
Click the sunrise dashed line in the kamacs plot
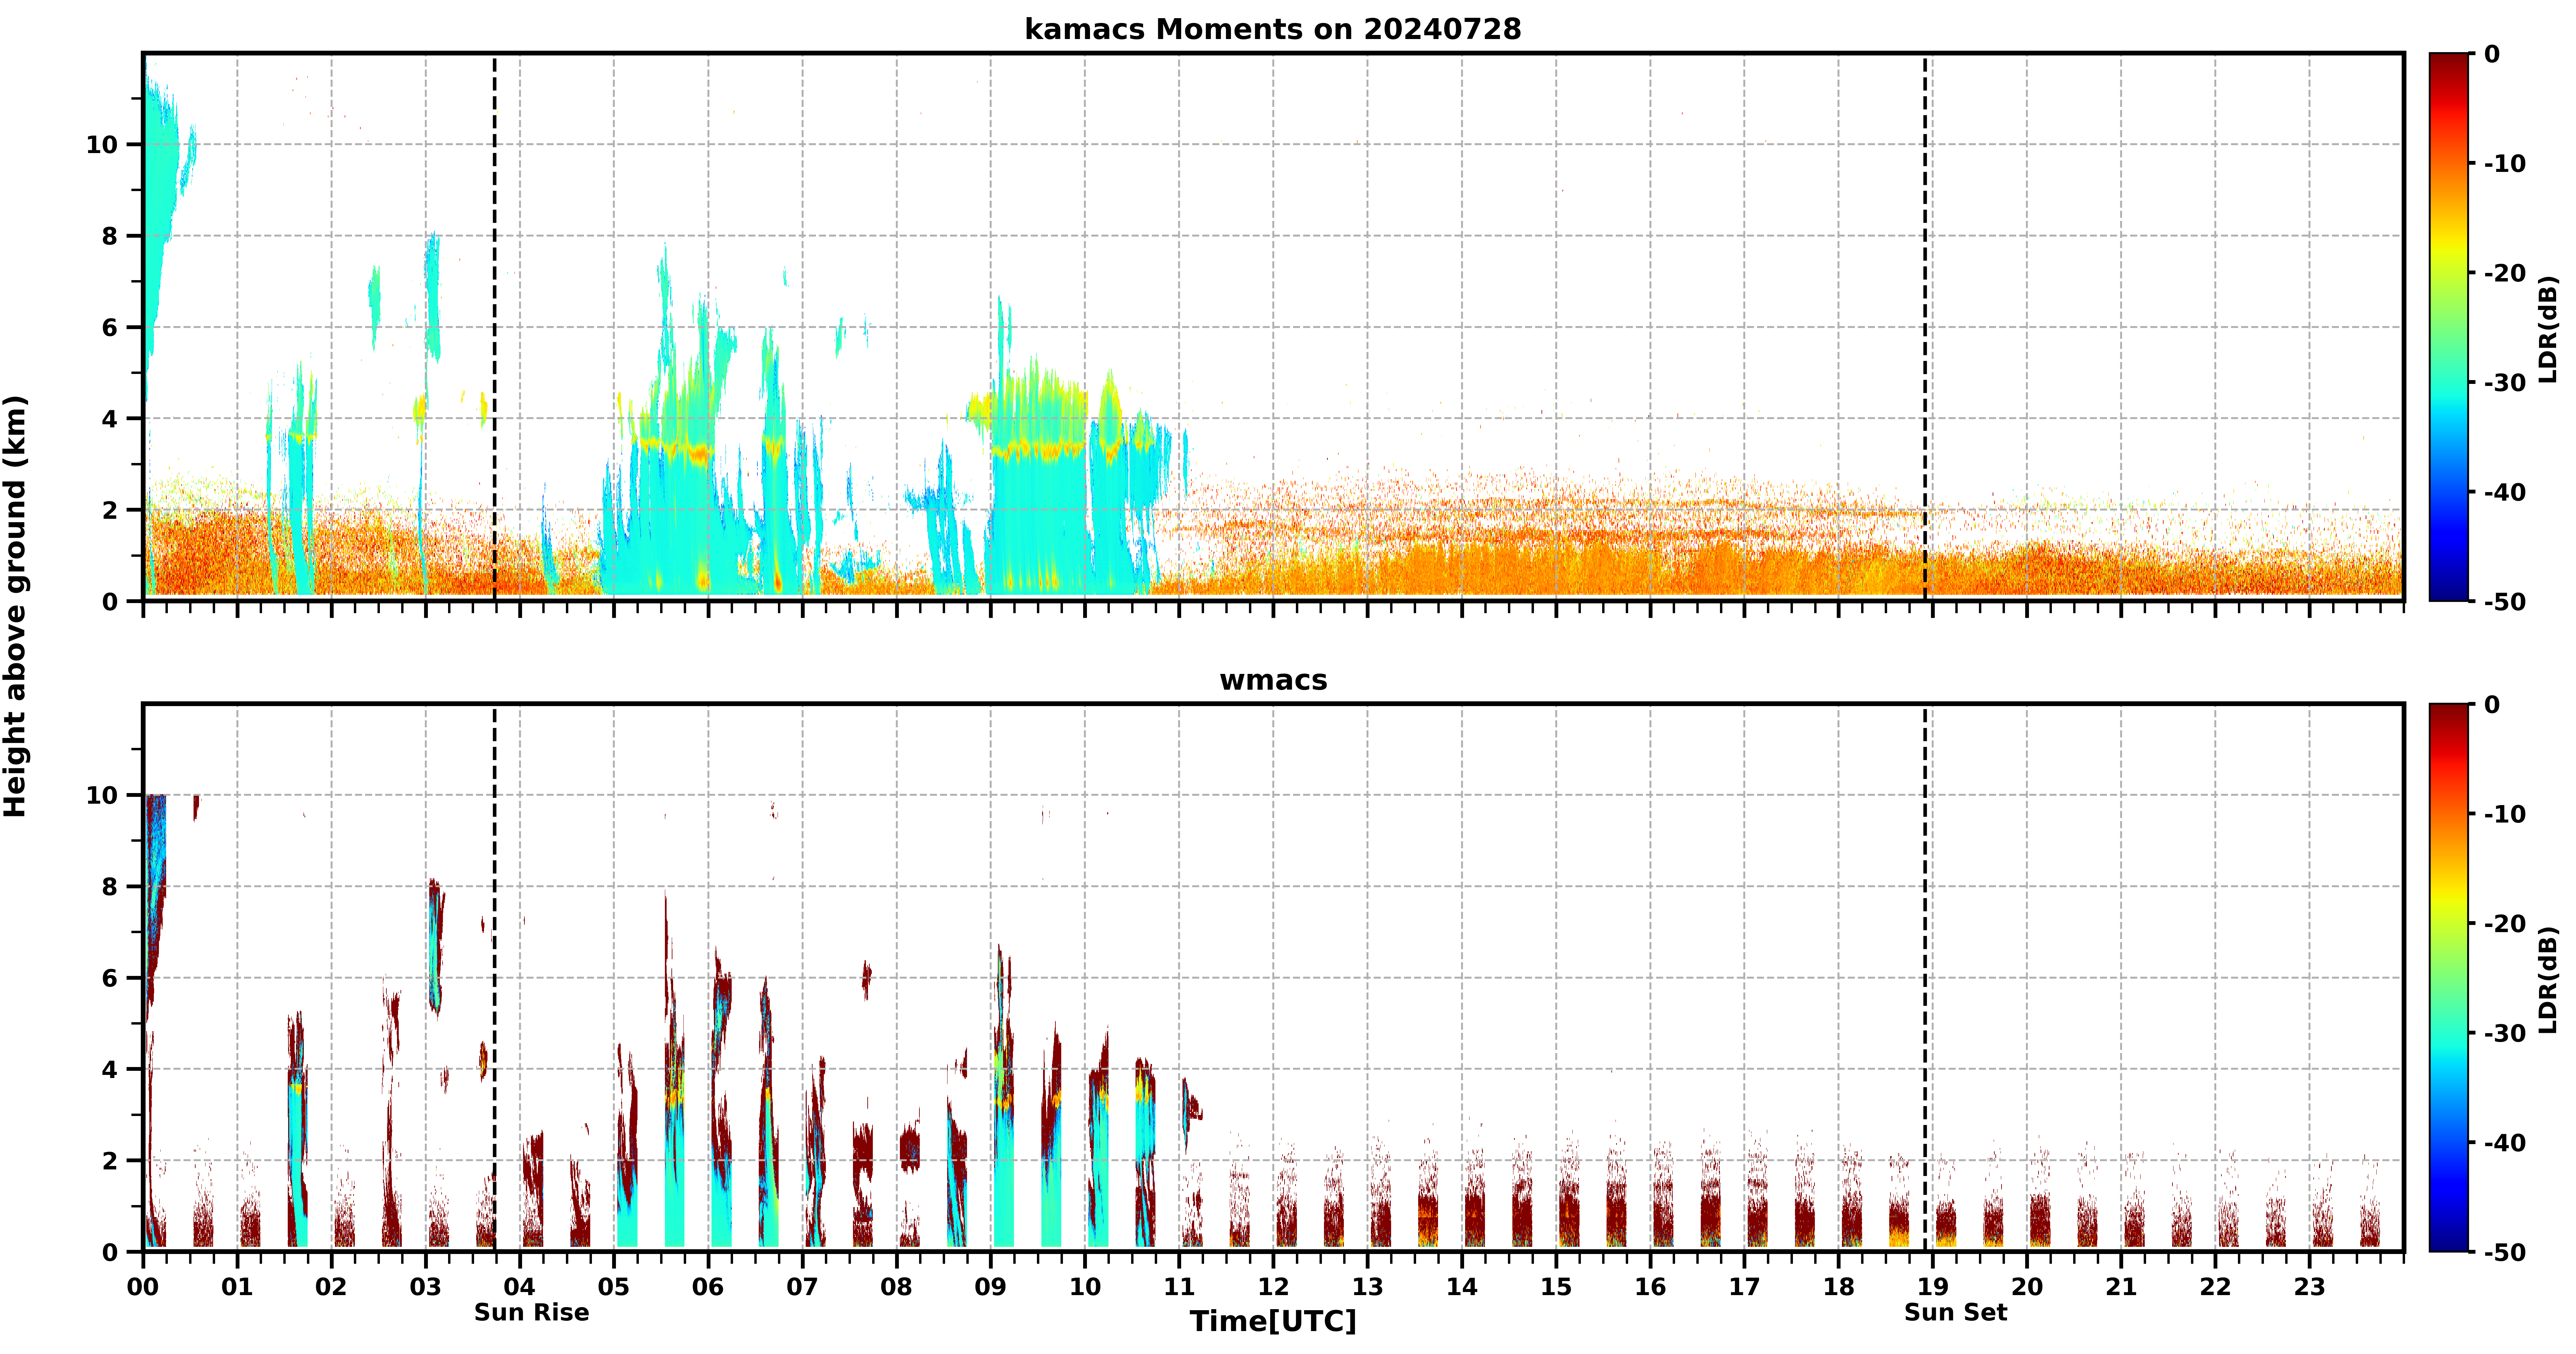tap(494, 327)
